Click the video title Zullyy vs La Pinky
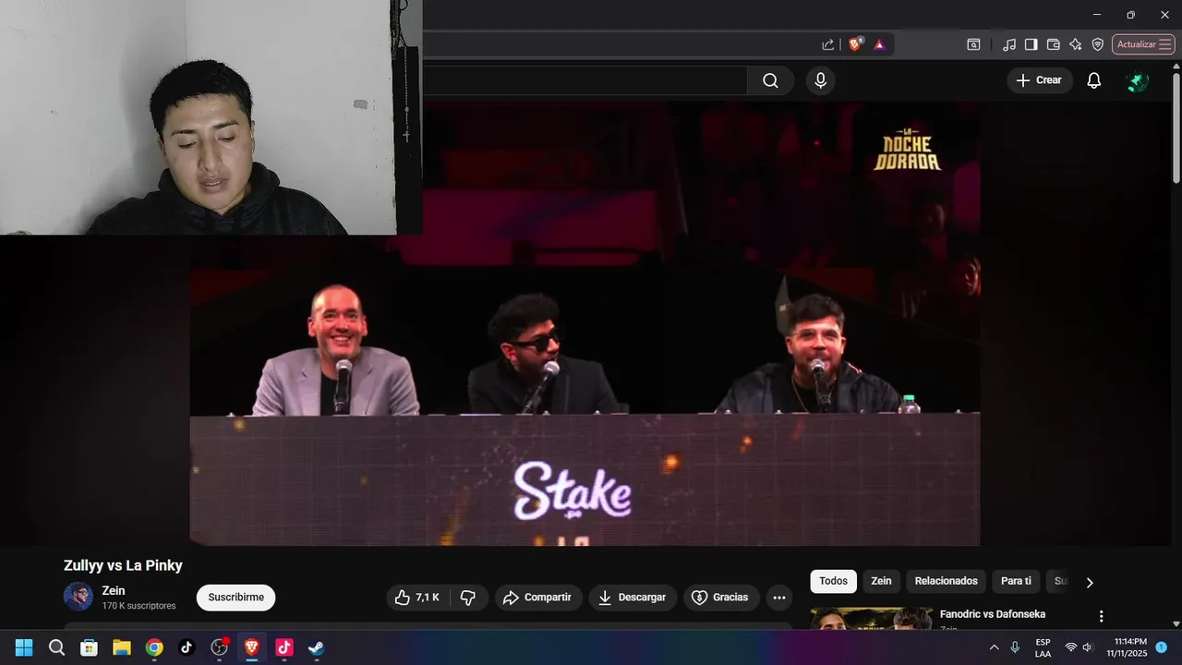 [123, 565]
